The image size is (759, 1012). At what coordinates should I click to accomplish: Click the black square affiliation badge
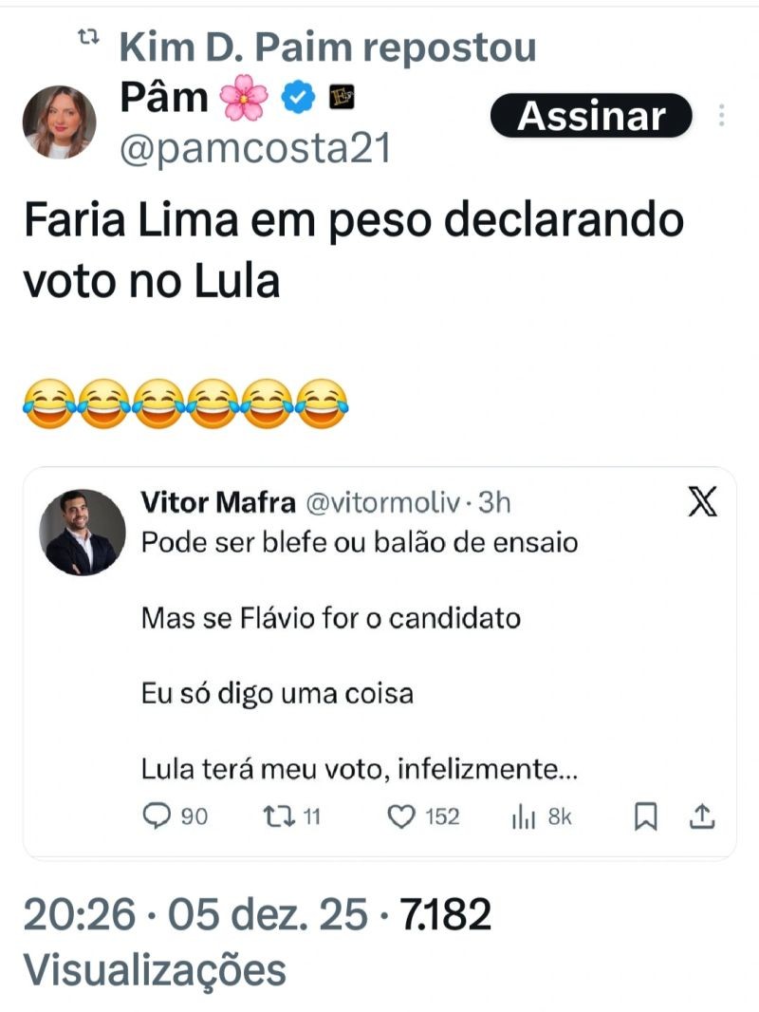coord(341,98)
